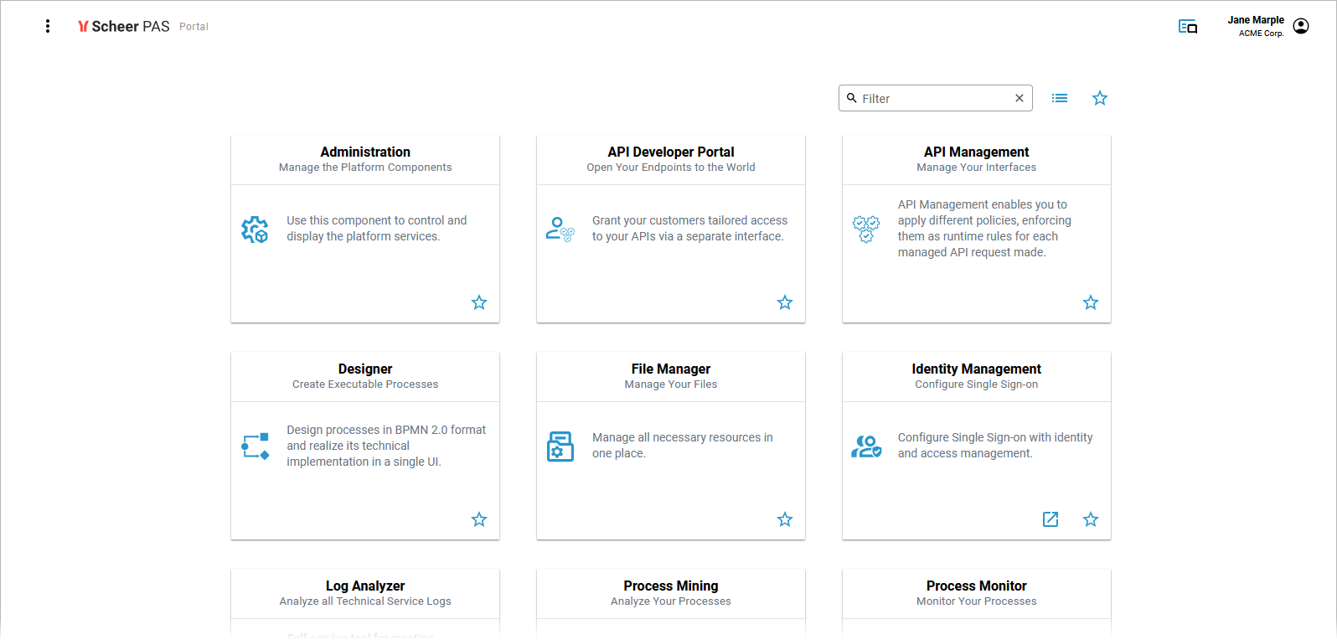This screenshot has width=1337, height=640.
Task: Mark Administration tile as favorite
Action: pos(479,302)
